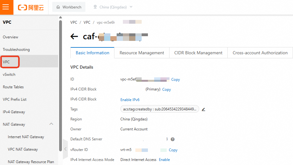Click the Default DNS Server help icon
293x165 pixels.
click(x=173, y=139)
